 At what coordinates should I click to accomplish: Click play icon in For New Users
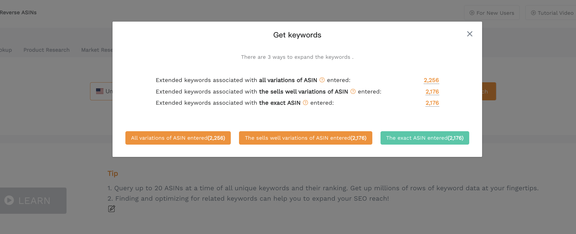[x=472, y=13]
